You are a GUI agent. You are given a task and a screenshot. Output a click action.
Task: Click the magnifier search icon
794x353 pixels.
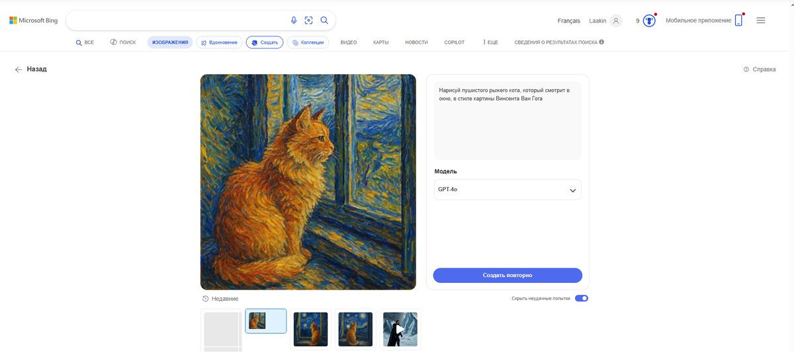pyautogui.click(x=324, y=20)
